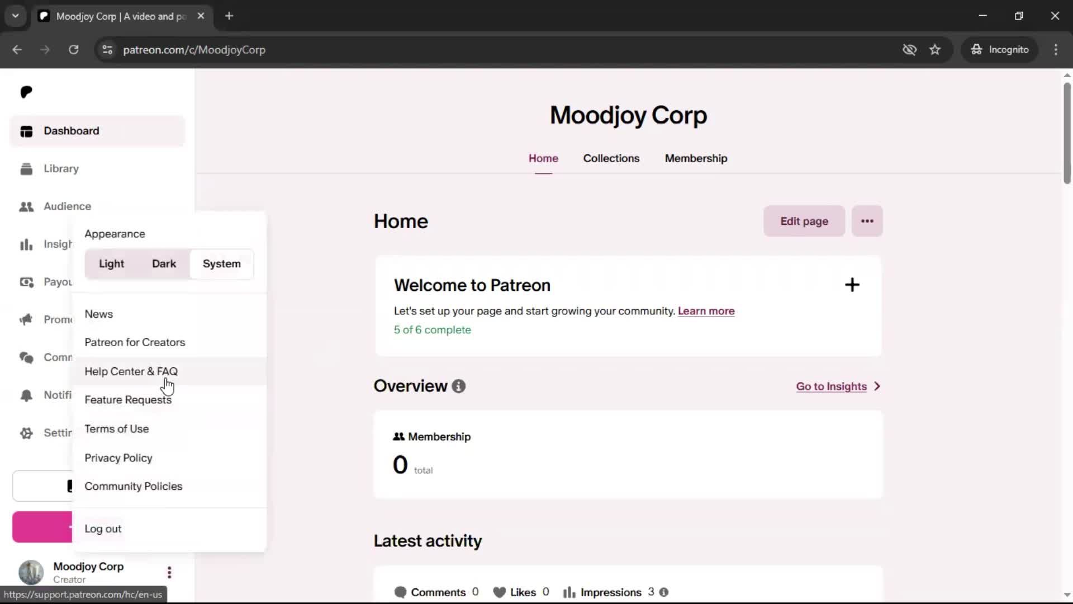Open the more options button beside Edit page
Screen dimensions: 1073x604
(x=867, y=221)
